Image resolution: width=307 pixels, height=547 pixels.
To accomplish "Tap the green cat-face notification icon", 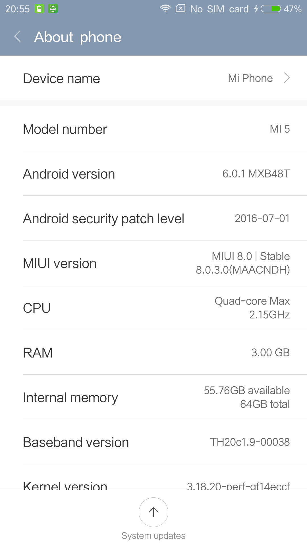I will [x=53, y=9].
